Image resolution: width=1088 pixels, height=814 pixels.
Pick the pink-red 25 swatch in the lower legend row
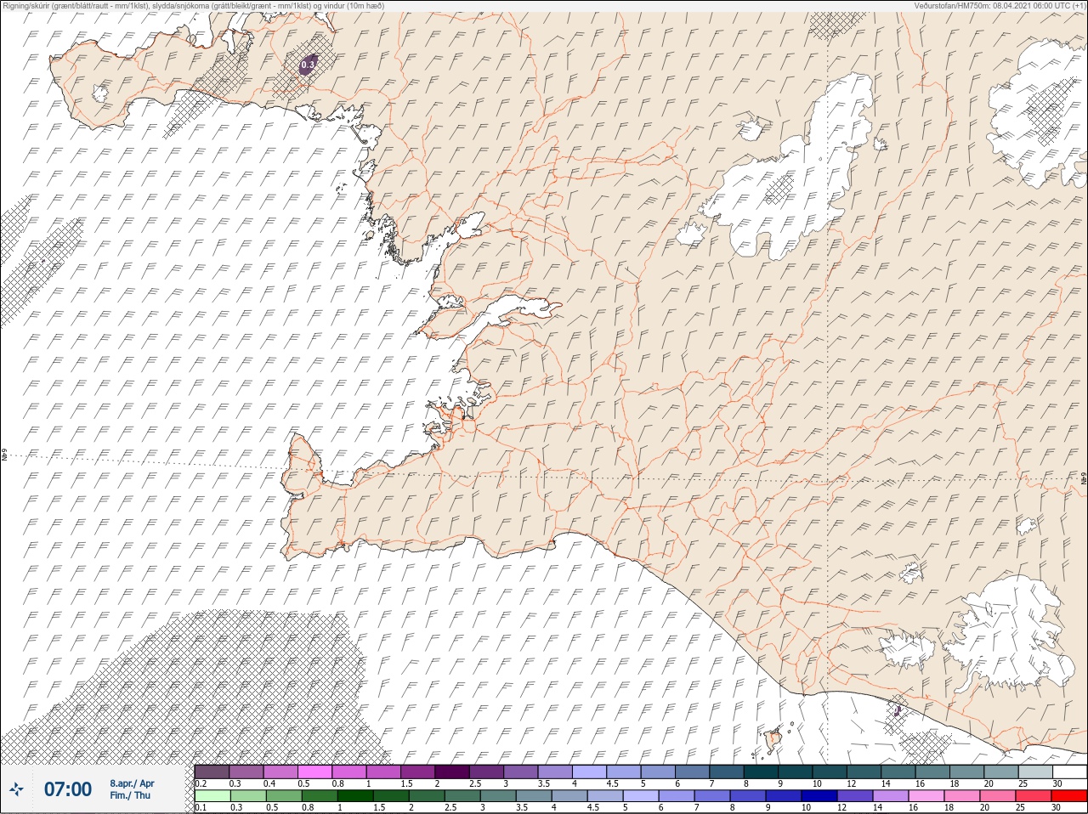(1034, 796)
